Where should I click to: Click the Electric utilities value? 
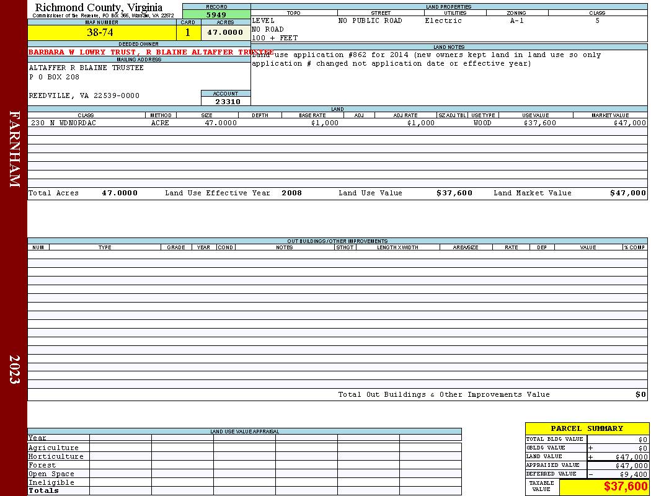click(443, 20)
